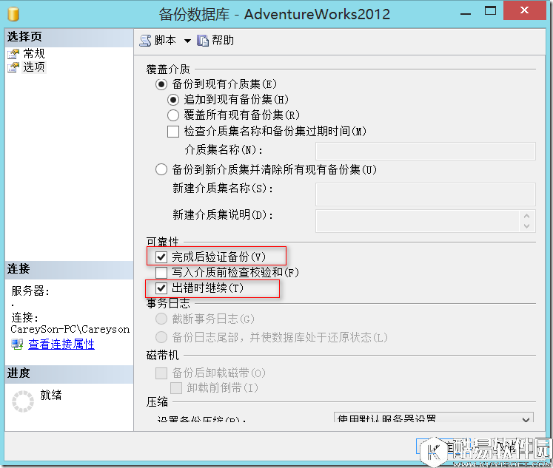
Task: Click the 介质集名称(N) input field
Action: [426, 151]
